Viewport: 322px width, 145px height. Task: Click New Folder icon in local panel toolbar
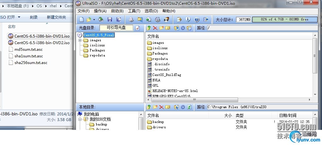(x=155, y=107)
